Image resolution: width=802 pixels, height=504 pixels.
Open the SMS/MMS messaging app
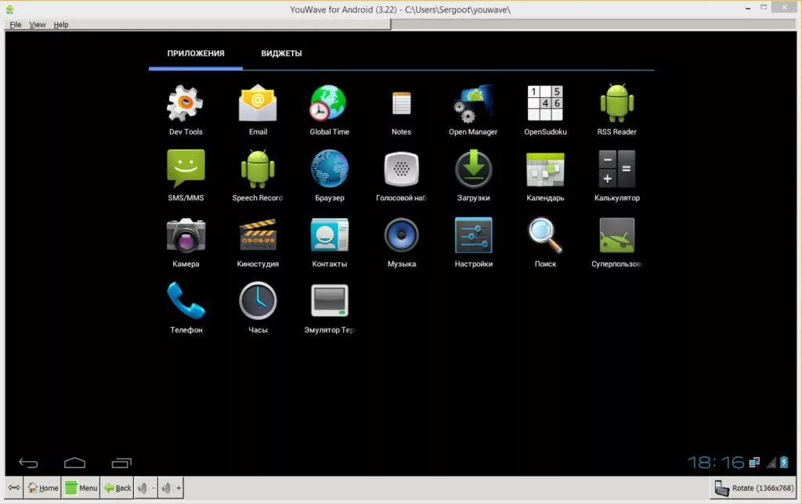tap(186, 169)
